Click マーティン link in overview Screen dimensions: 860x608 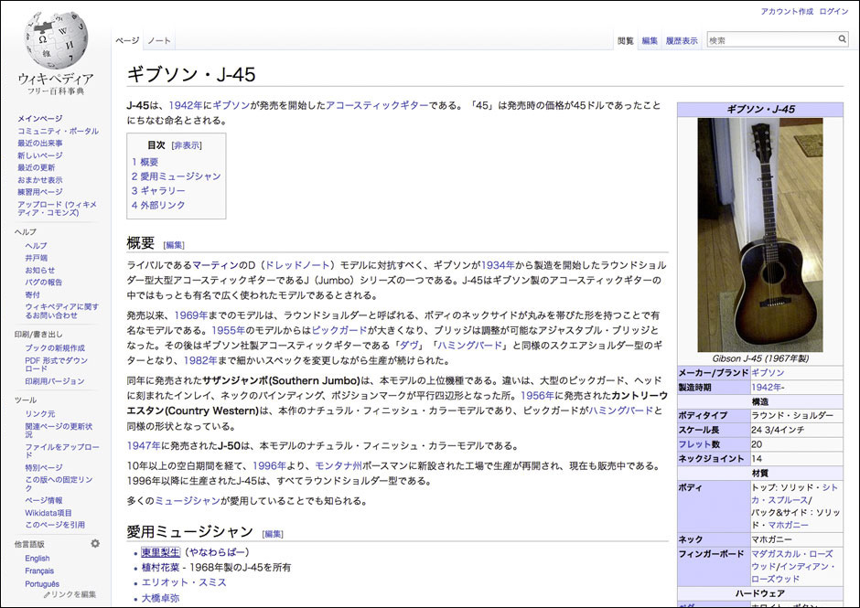click(215, 265)
